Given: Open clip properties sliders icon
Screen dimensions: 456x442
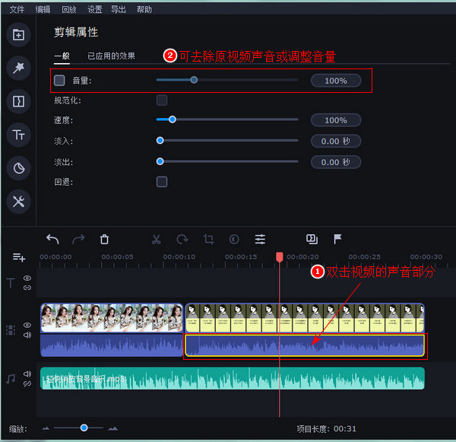Looking at the screenshot, I should [260, 240].
